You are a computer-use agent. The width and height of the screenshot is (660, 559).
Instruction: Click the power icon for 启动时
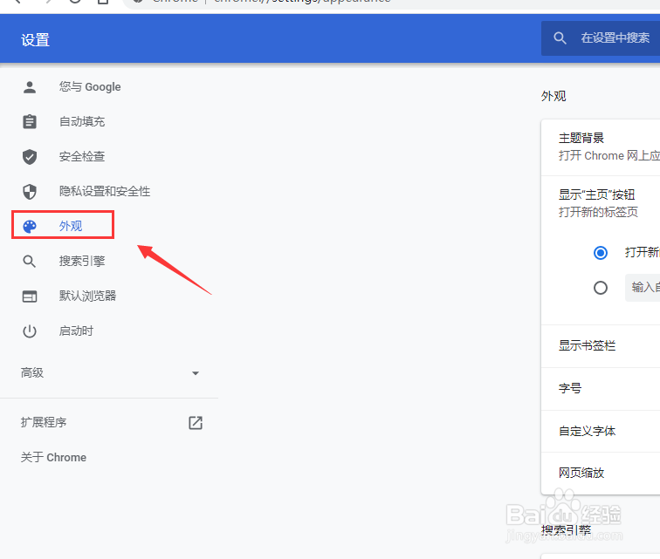pos(30,331)
